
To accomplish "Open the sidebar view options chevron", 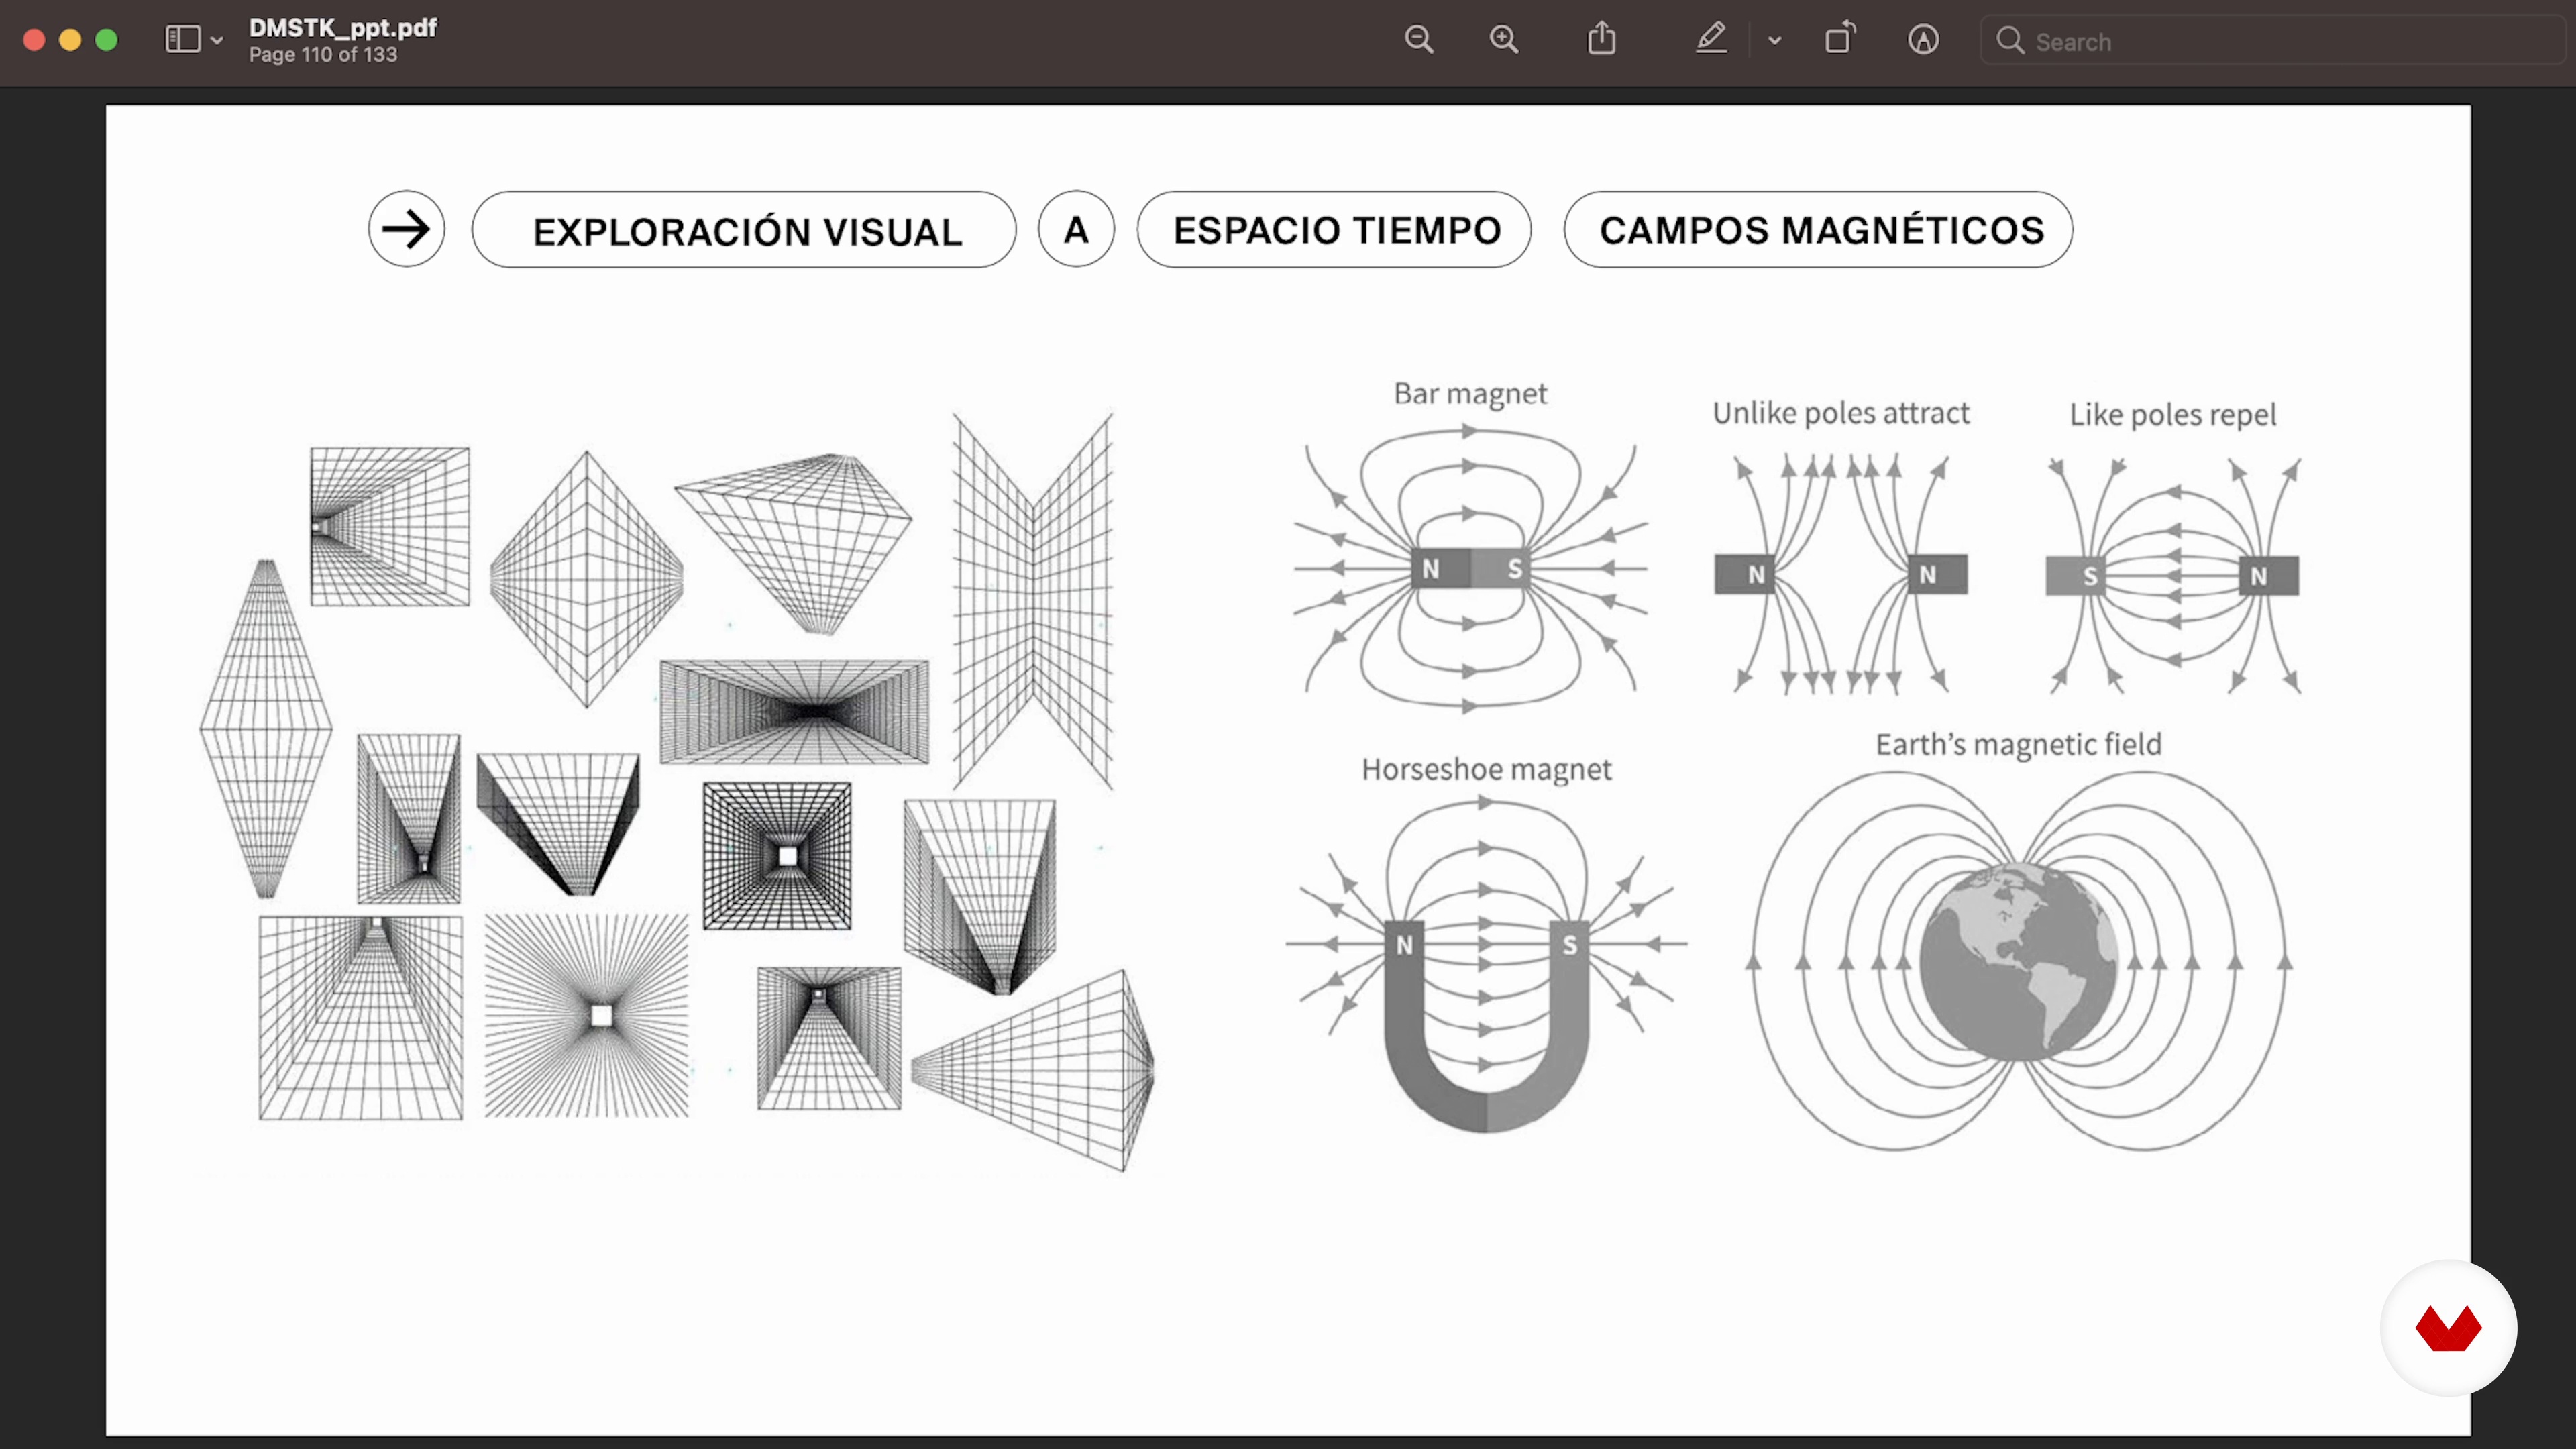I will coord(217,41).
